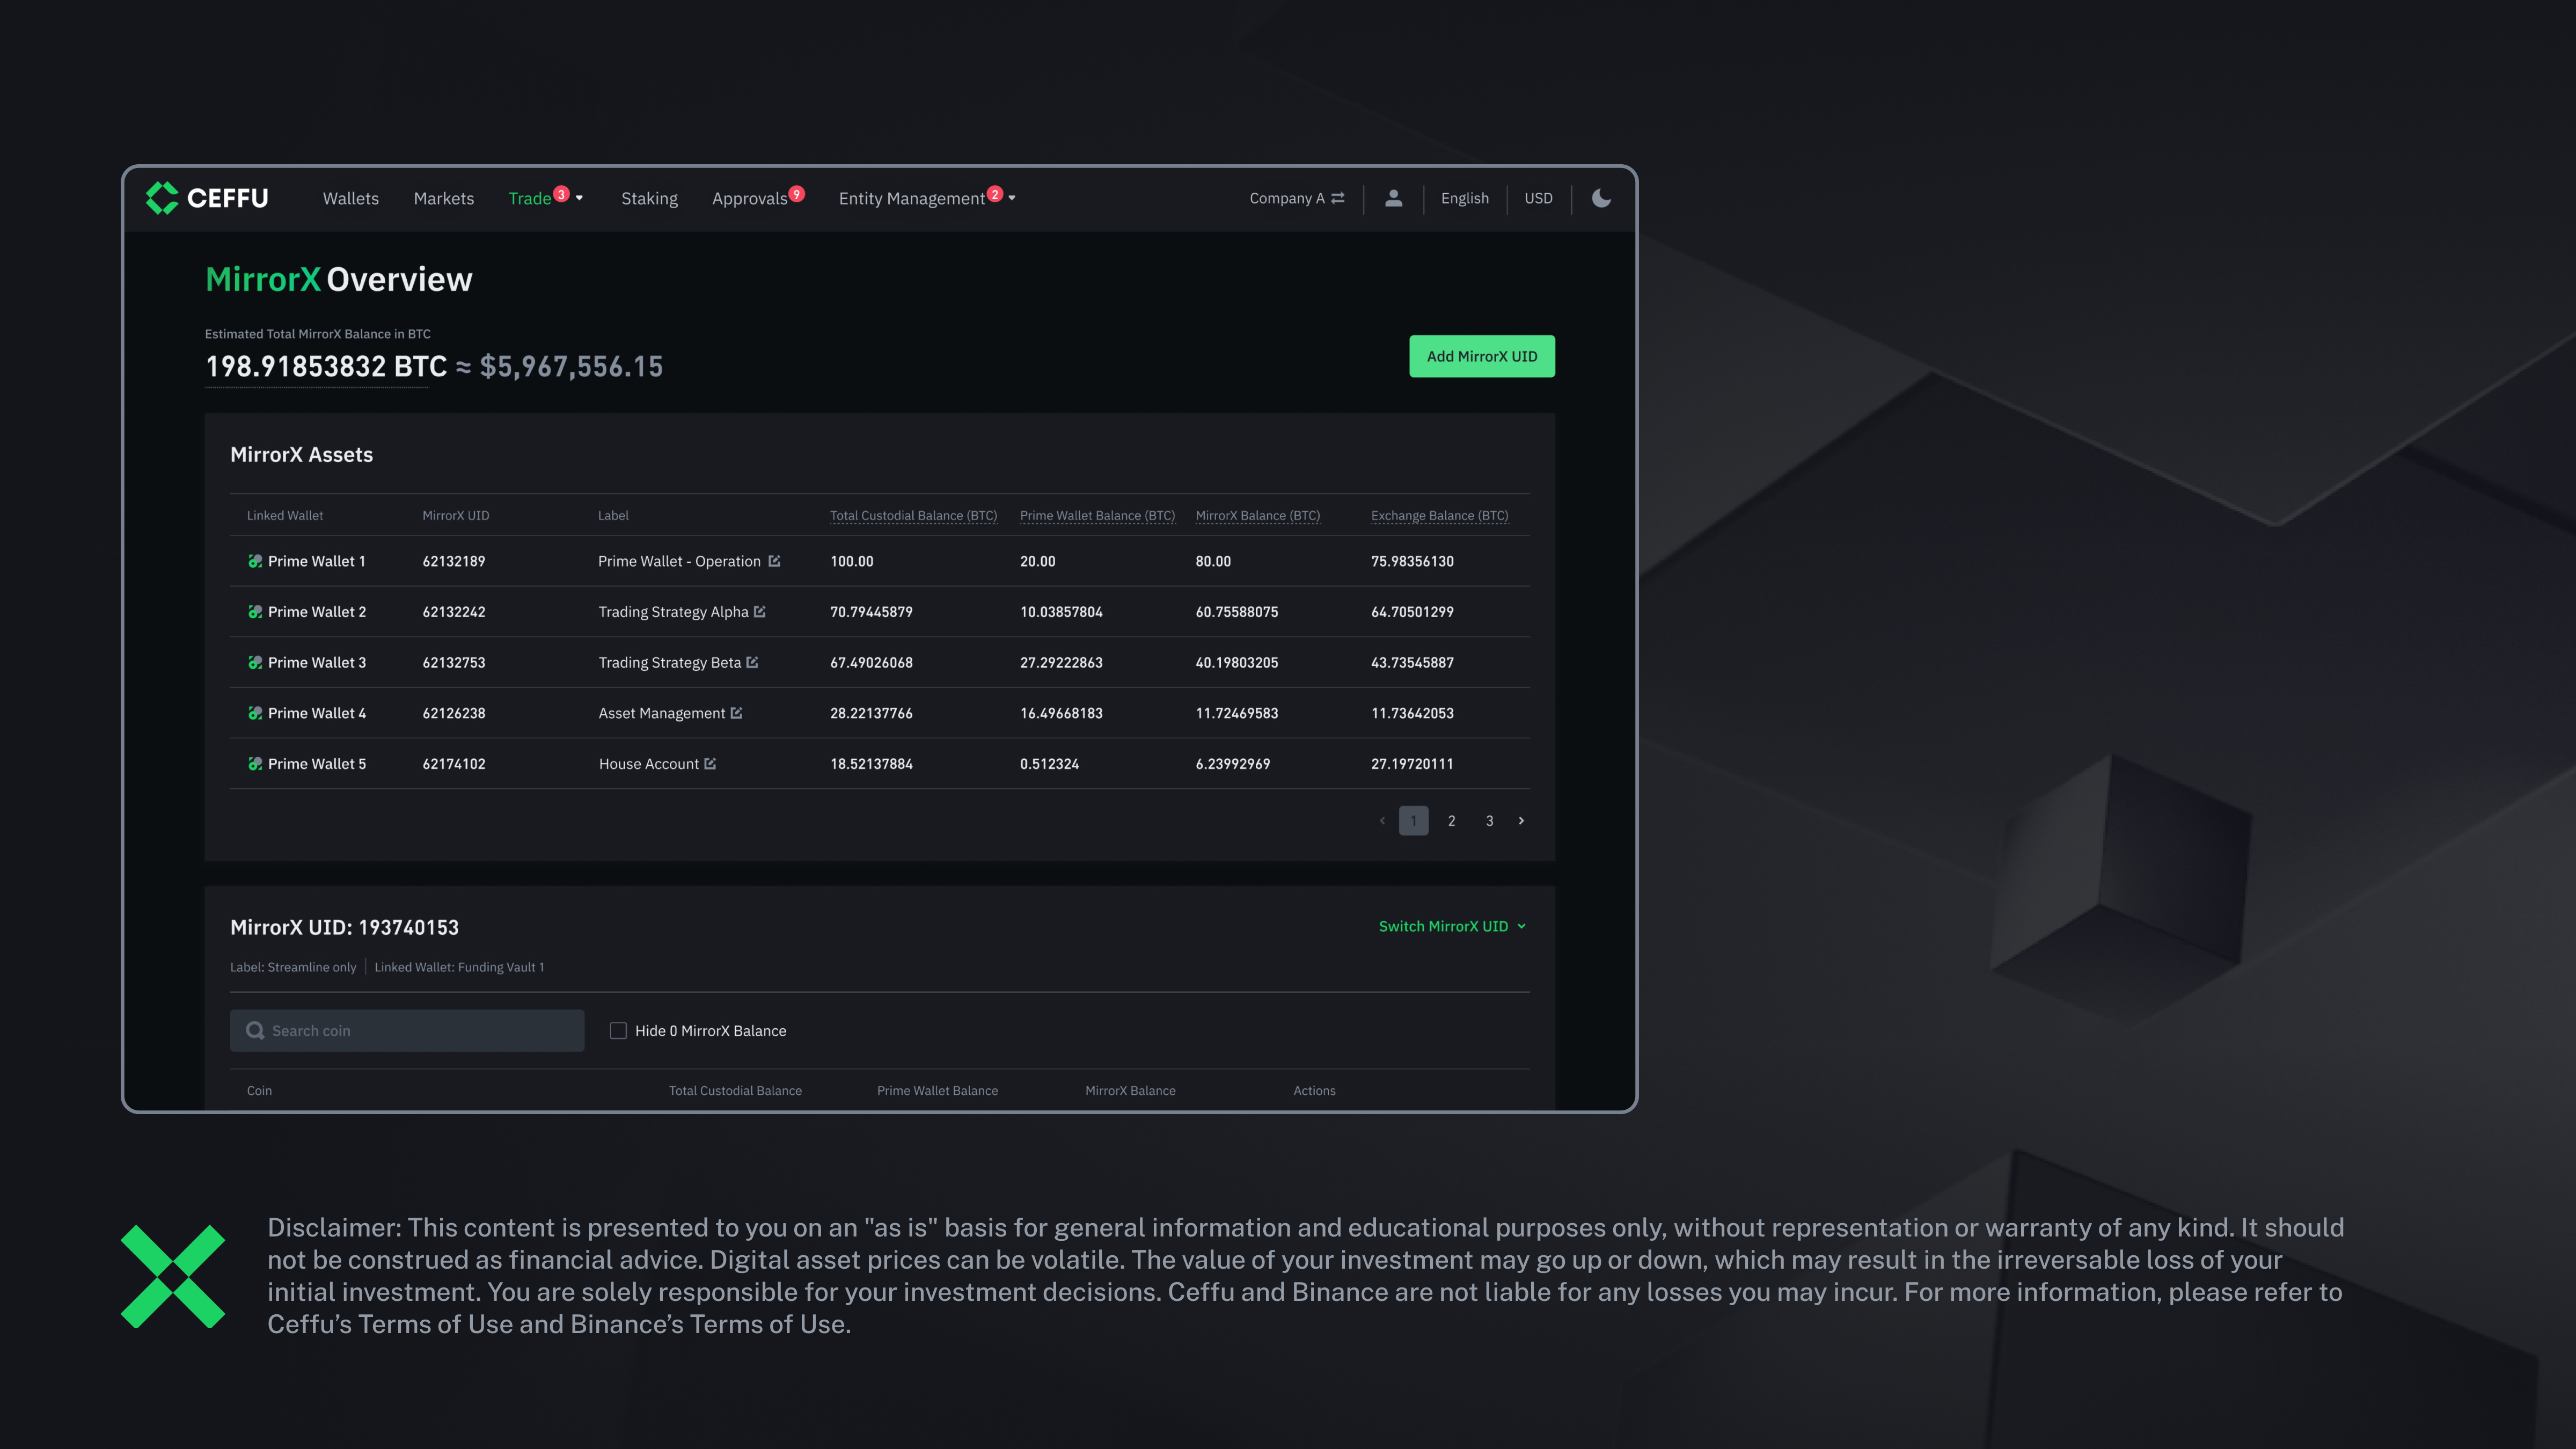The image size is (2576, 1449).
Task: Click MirrorX UID 62132189
Action: click(454, 561)
